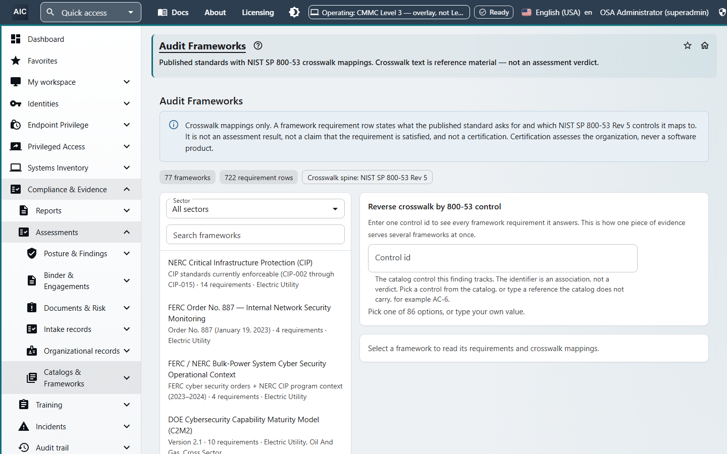Click the Identities key icon

click(x=16, y=103)
